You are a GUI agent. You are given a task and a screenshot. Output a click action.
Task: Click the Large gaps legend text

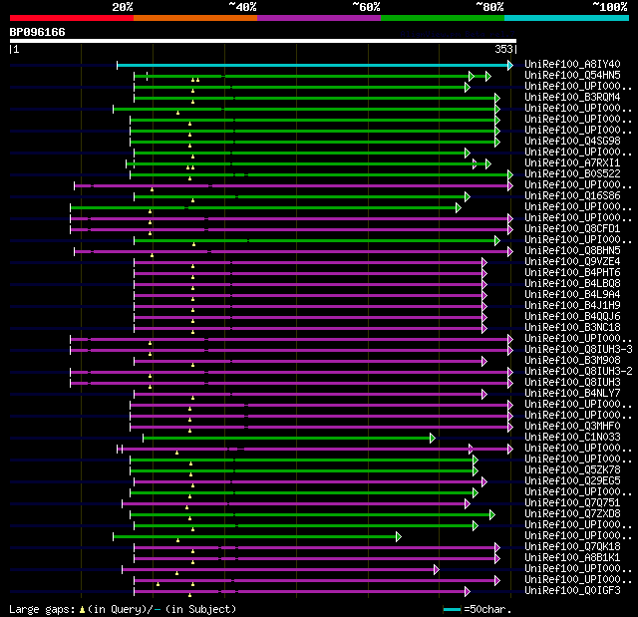pyautogui.click(x=123, y=609)
